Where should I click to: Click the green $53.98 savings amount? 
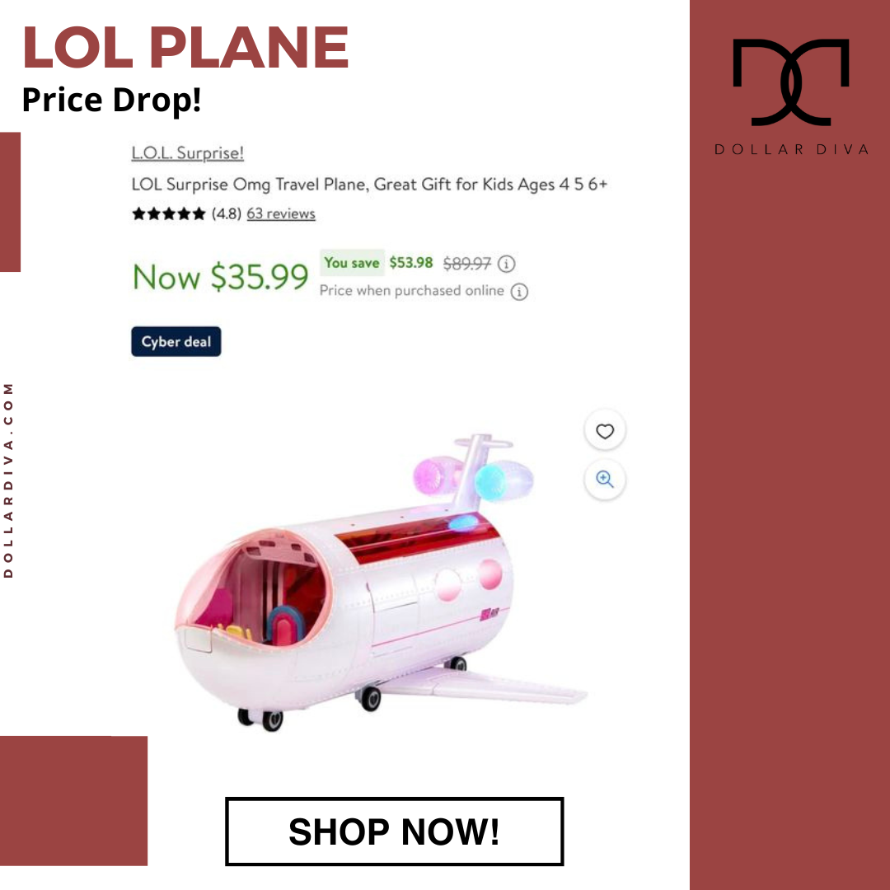(x=411, y=263)
